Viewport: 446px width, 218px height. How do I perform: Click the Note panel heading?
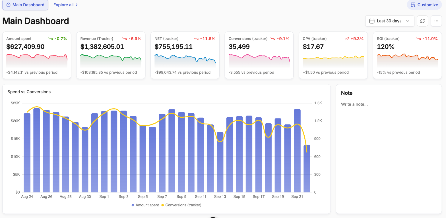tap(347, 93)
